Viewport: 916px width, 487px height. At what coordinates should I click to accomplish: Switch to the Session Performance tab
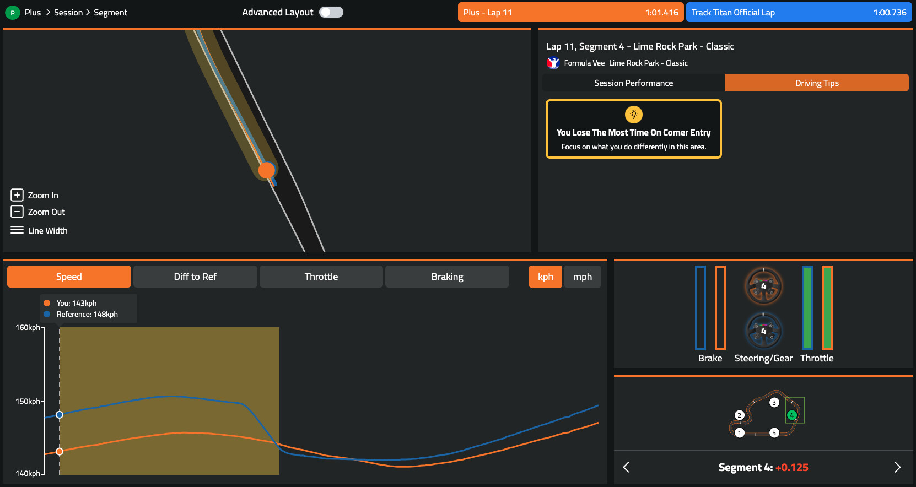tap(634, 83)
